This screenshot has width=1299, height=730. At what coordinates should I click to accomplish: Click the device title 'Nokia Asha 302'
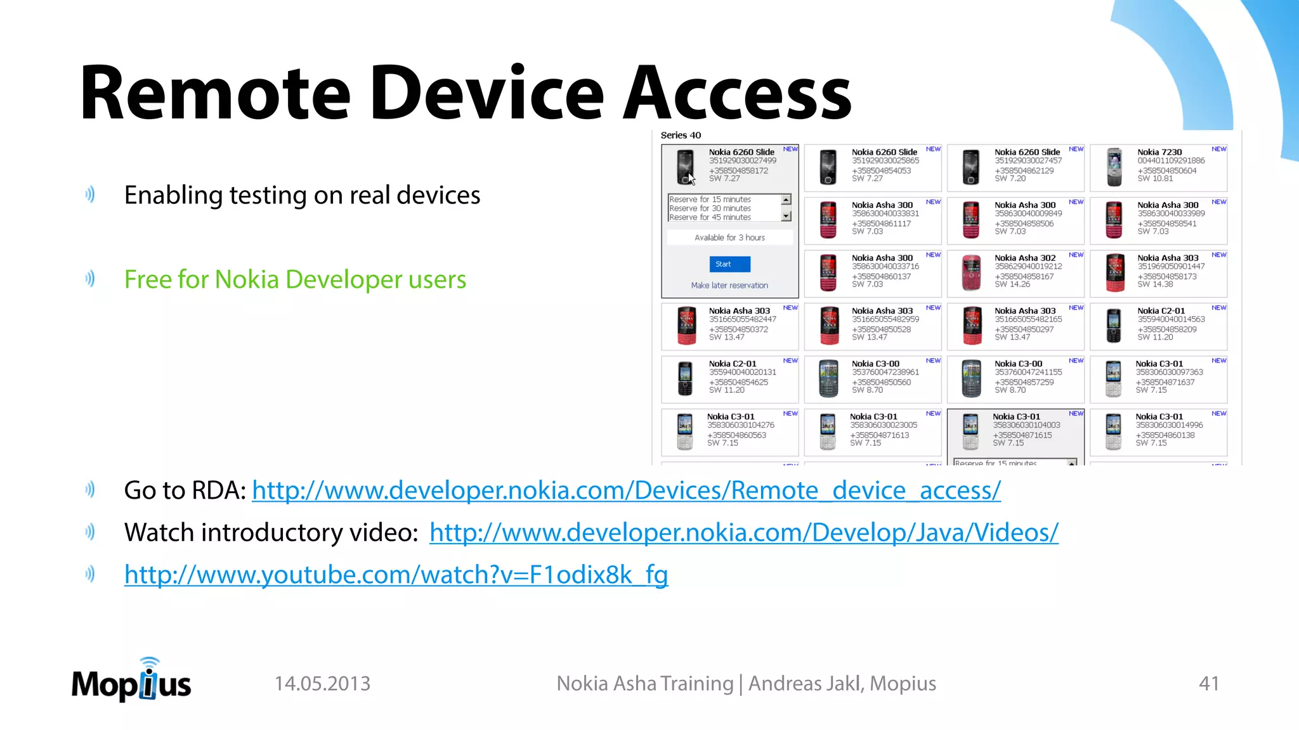[x=1025, y=258]
